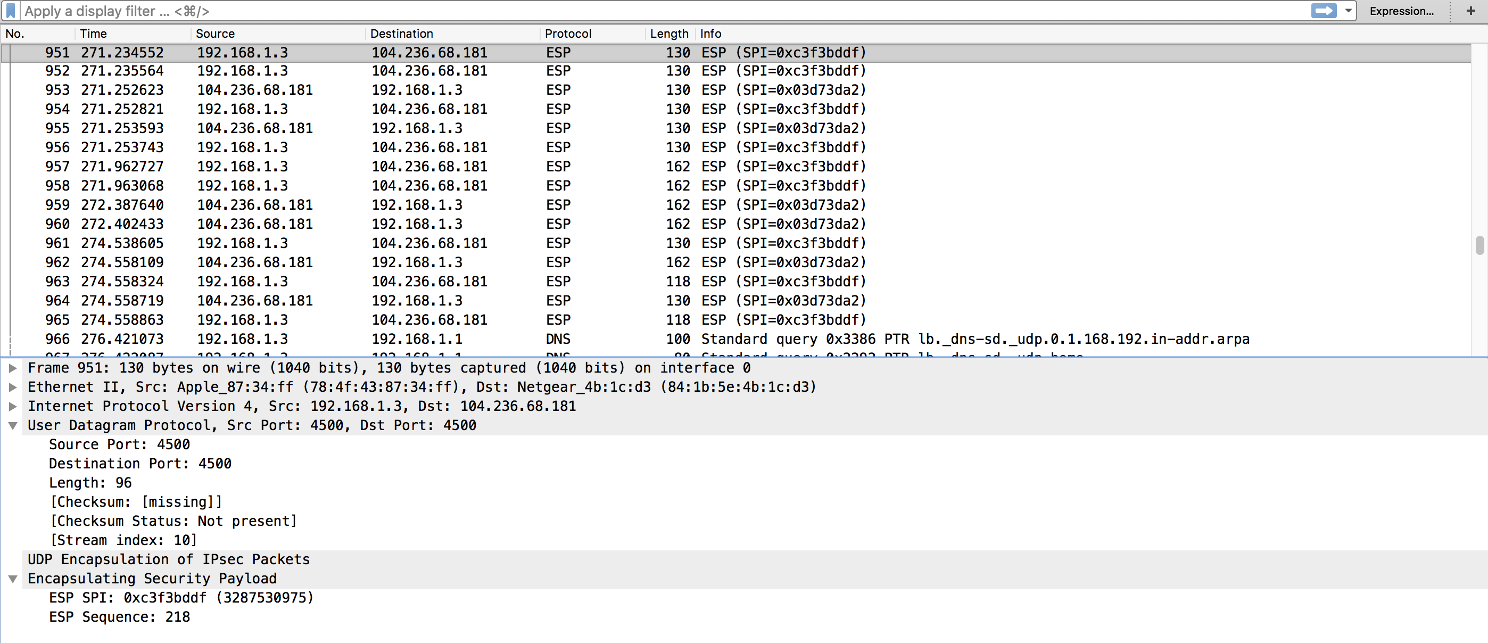Expand the Frame 951 tree row
The image size is (1488, 643).
(13, 368)
